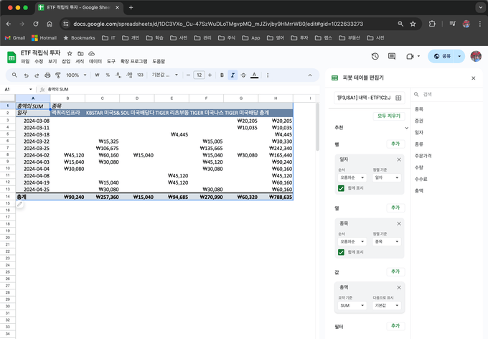This screenshot has height=339, width=488.
Task: Move the document to a folder
Action: (x=80, y=53)
